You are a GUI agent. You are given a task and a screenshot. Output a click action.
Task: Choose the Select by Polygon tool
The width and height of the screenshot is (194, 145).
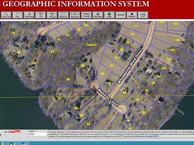(52, 15)
